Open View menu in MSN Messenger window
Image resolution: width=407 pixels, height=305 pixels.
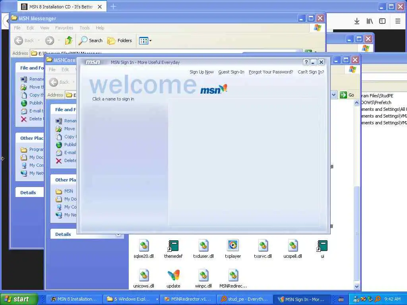point(45,28)
